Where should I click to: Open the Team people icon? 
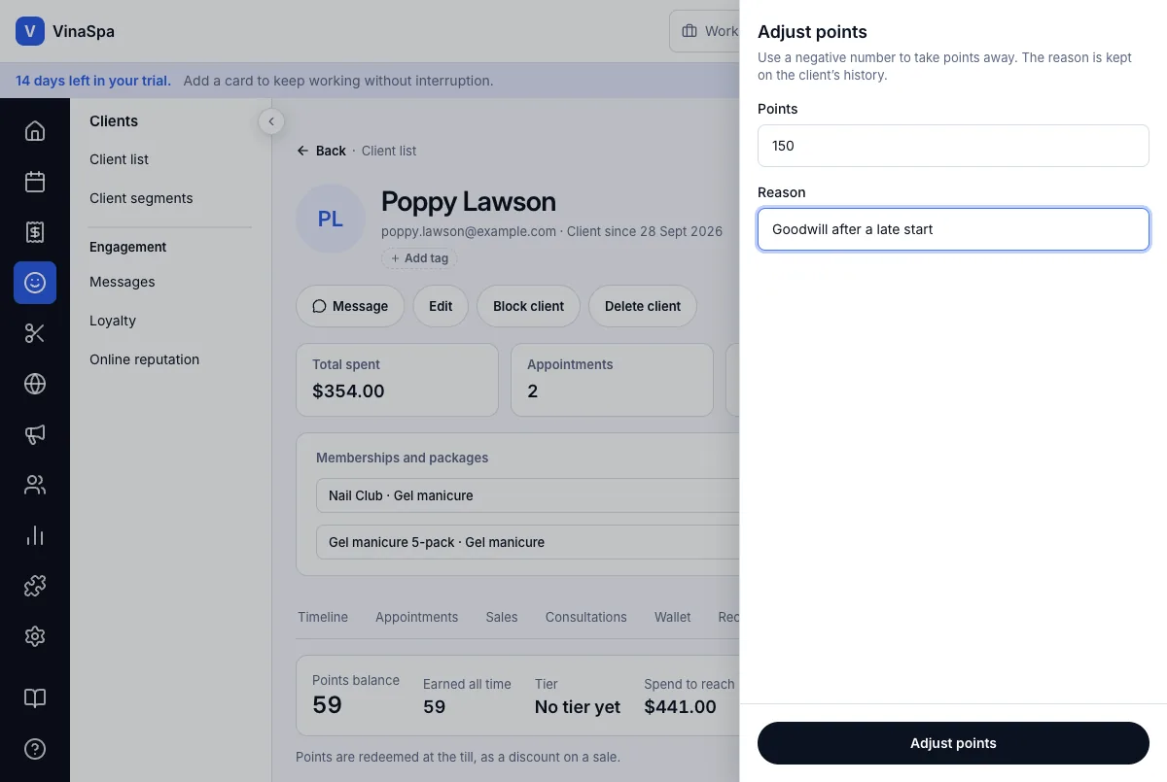35,485
